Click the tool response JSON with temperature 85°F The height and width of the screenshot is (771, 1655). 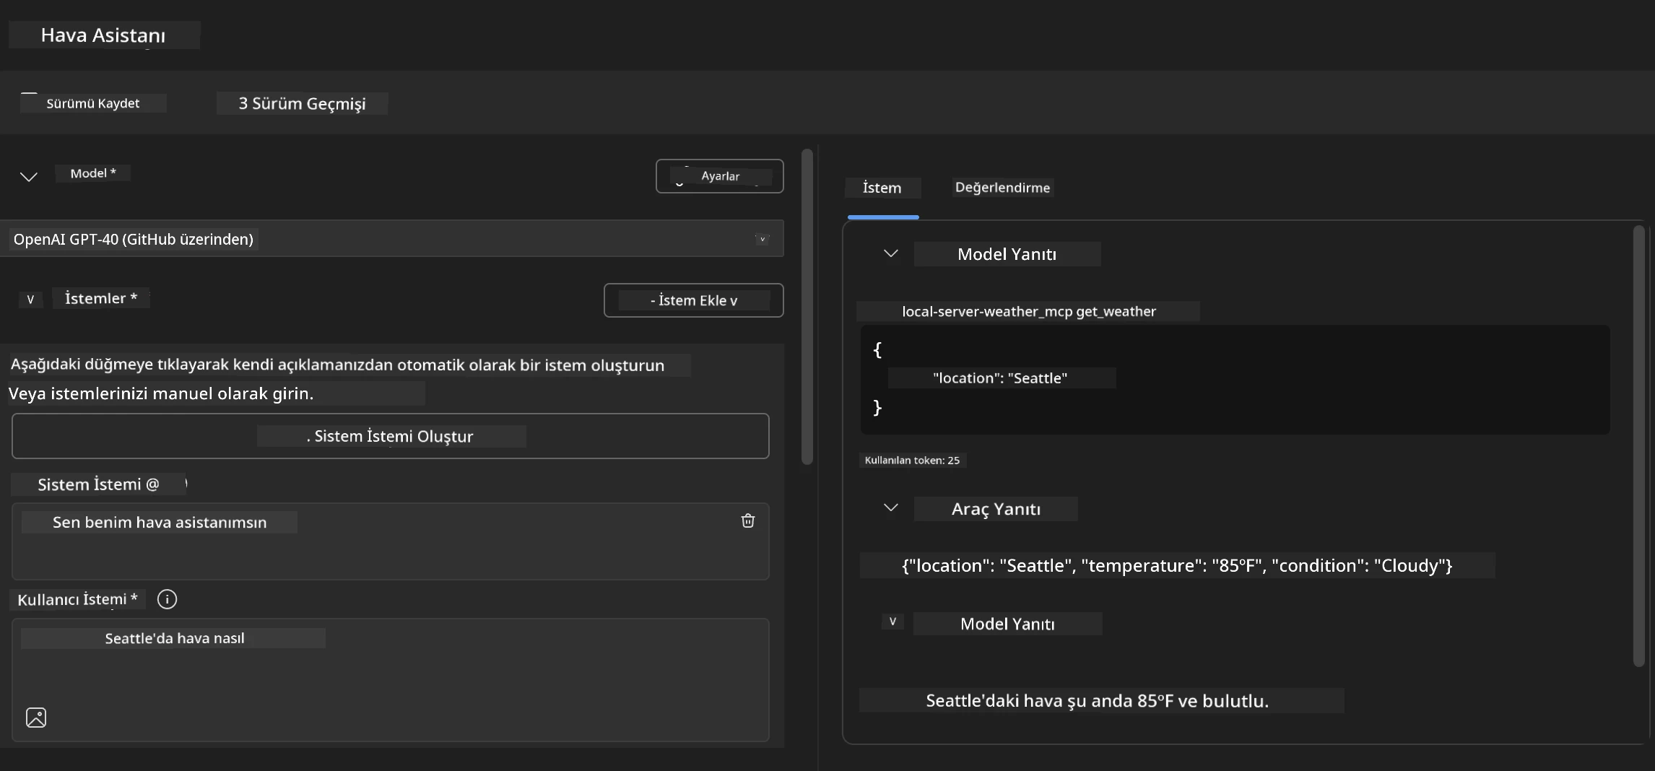point(1177,565)
